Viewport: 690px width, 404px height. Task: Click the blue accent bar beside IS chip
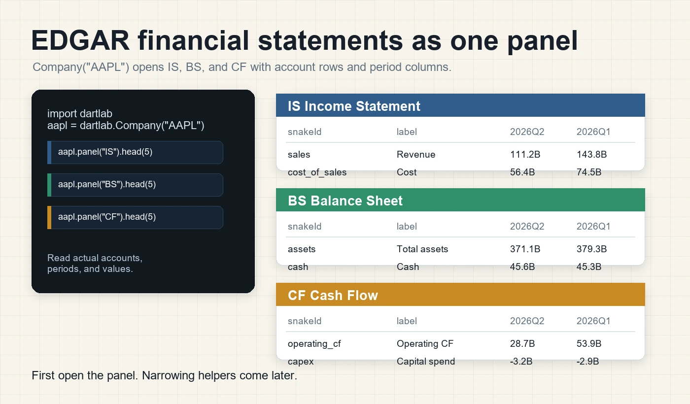coord(49,152)
